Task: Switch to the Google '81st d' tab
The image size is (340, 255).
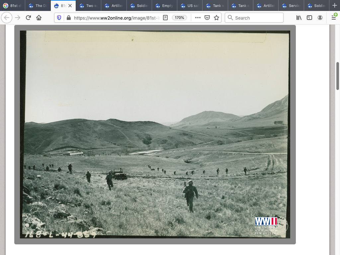Action: [x=13, y=6]
